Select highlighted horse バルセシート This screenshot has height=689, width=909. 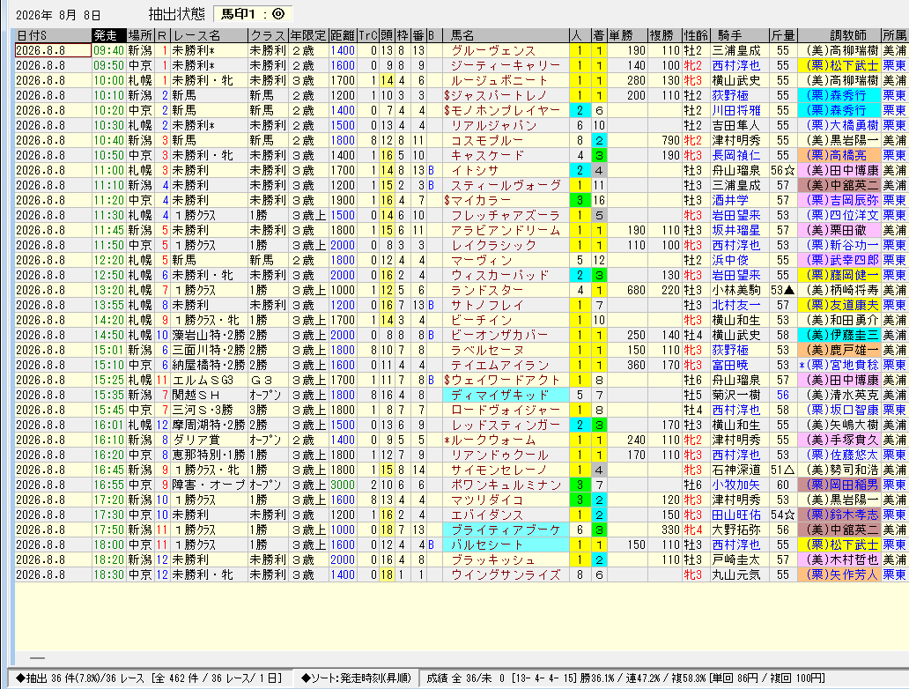[x=506, y=545]
